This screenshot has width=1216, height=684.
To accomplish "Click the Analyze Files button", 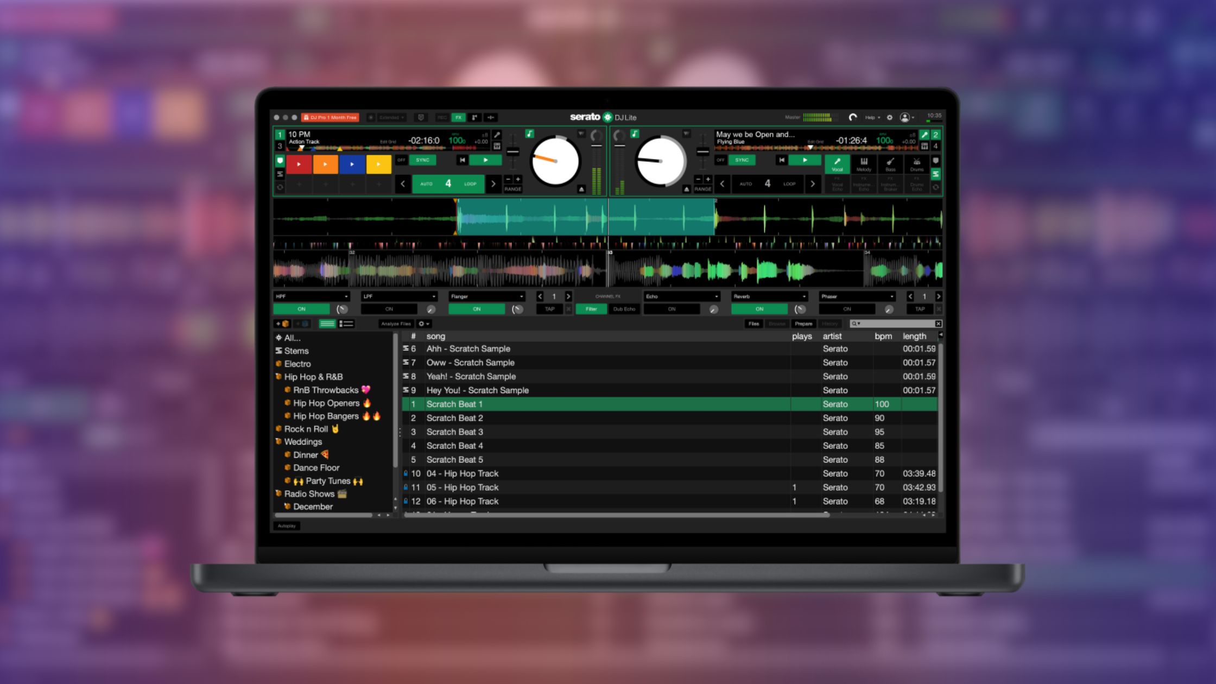I will click(x=396, y=324).
